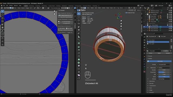Screen dimensions: 173x97
Task: Select the Grab sculpt tool in UV editor toolbar
Action: (x=2, y=38)
